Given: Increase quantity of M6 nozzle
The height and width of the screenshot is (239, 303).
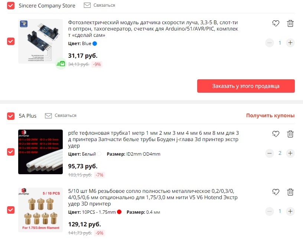Looking at the screenshot, I should 290,211.
